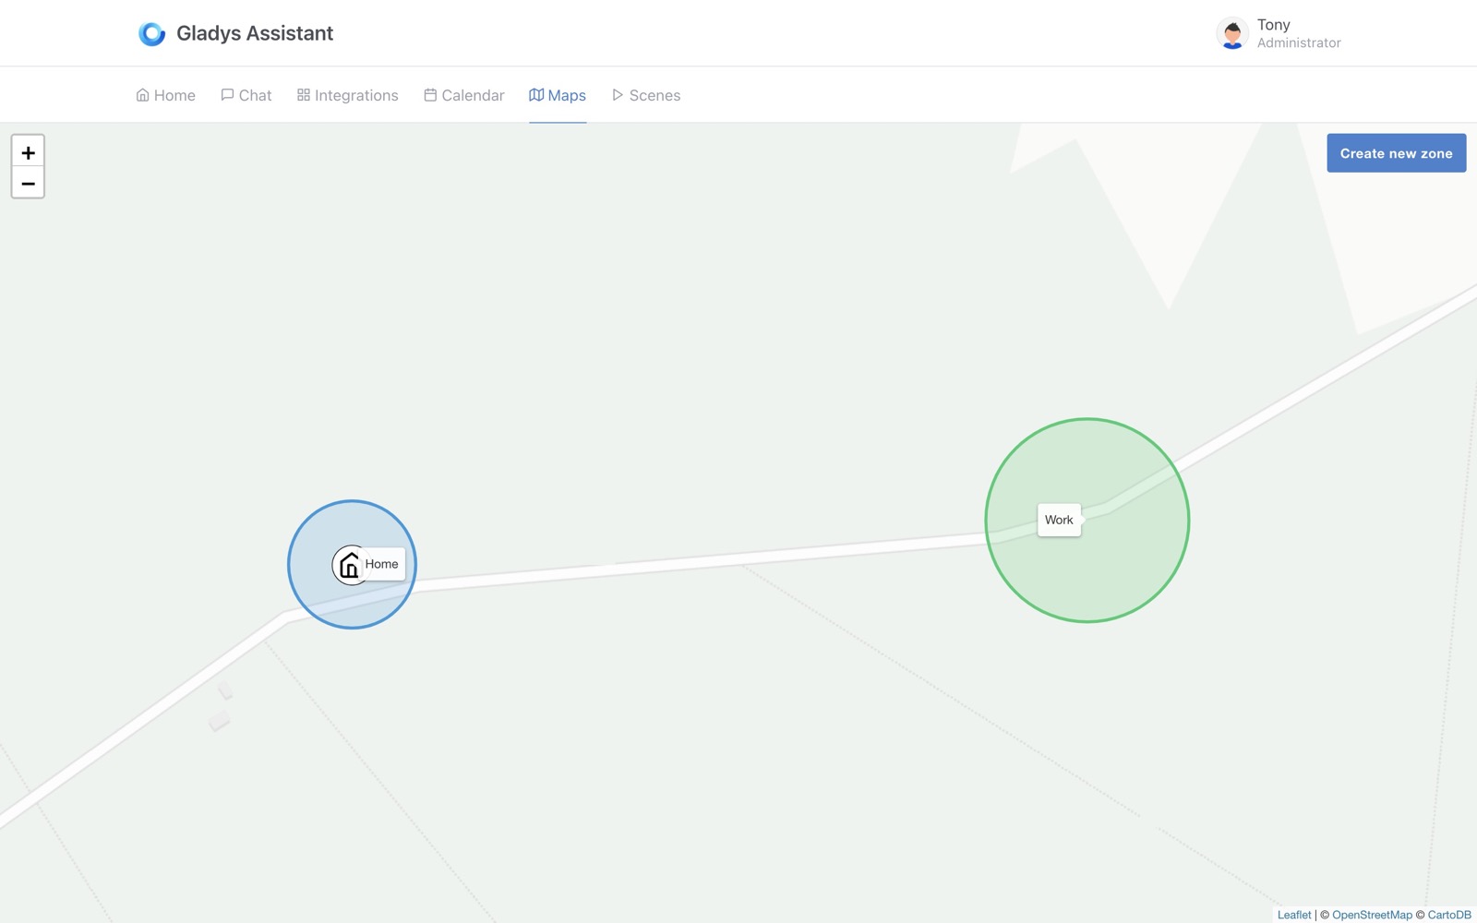Open the Chat tab

coord(246,95)
